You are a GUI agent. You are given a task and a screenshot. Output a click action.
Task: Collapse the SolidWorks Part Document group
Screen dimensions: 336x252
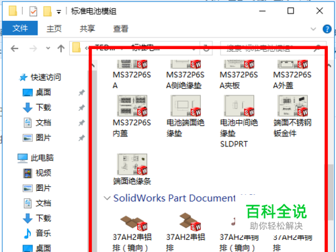(x=107, y=198)
